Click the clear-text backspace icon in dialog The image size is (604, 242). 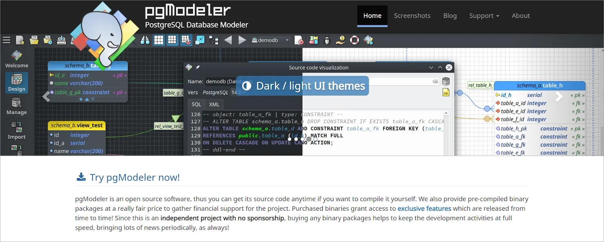pyautogui.click(x=435, y=81)
